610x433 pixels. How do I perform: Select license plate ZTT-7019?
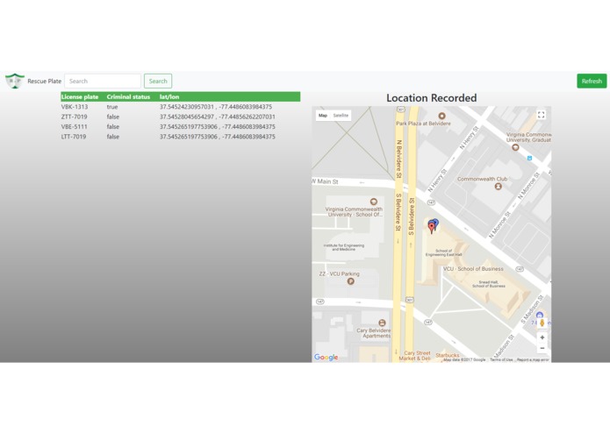pos(74,117)
